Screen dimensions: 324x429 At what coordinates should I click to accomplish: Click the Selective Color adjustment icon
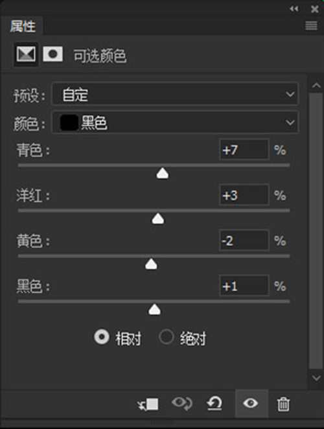[x=26, y=54]
